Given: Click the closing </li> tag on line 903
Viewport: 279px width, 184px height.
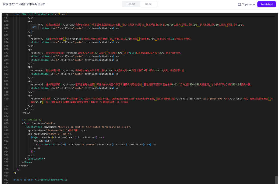Looking at the screenshot, I should tap(37, 148).
